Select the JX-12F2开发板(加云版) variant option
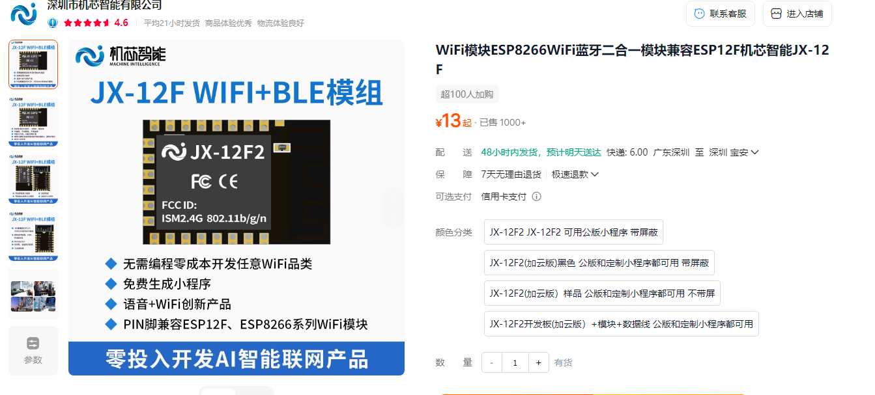Image resolution: width=875 pixels, height=395 pixels. 622,323
